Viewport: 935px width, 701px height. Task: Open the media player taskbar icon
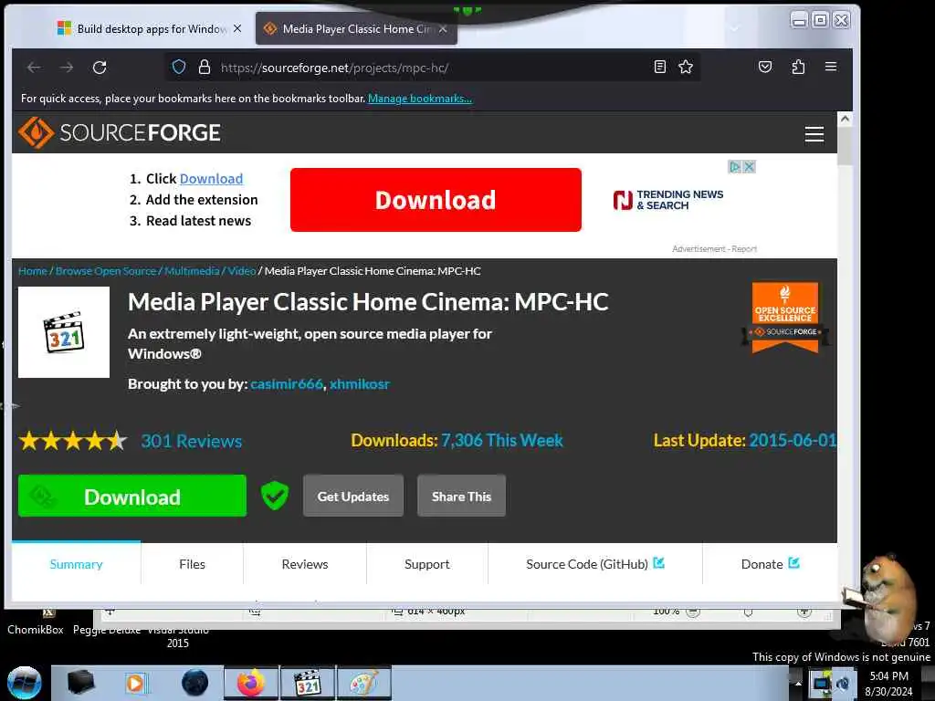(136, 683)
